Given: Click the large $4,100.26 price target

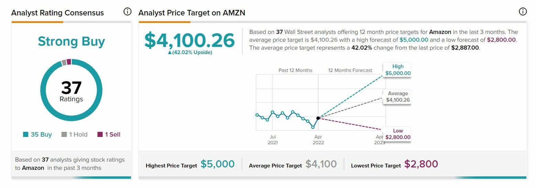Looking at the screenshot, I should pyautogui.click(x=189, y=40).
